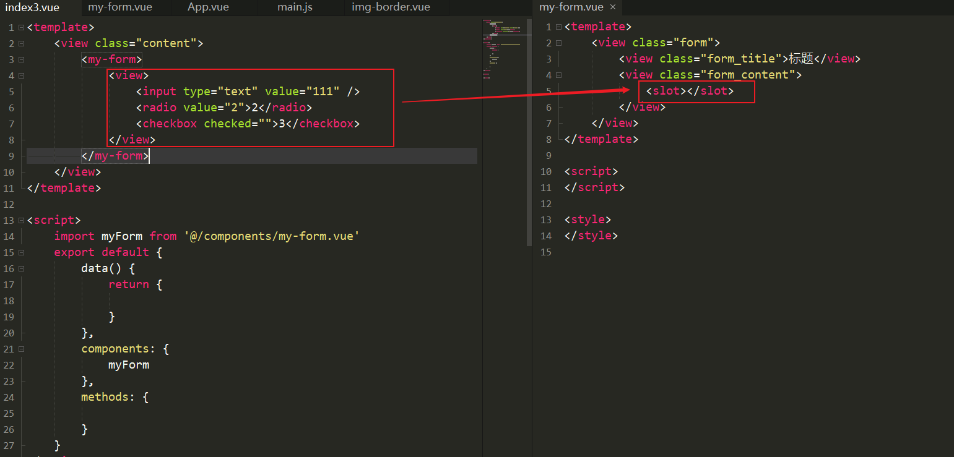Click the myForm entry under components
The height and width of the screenshot is (457, 954).
(129, 365)
